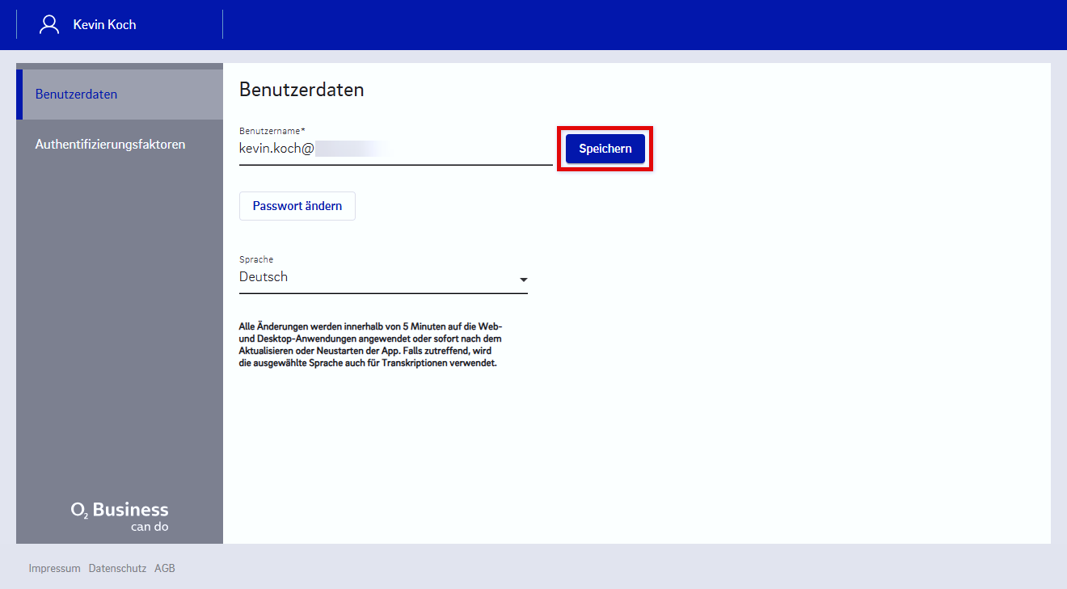
Task: Open the Impressum footer link
Action: coord(54,568)
